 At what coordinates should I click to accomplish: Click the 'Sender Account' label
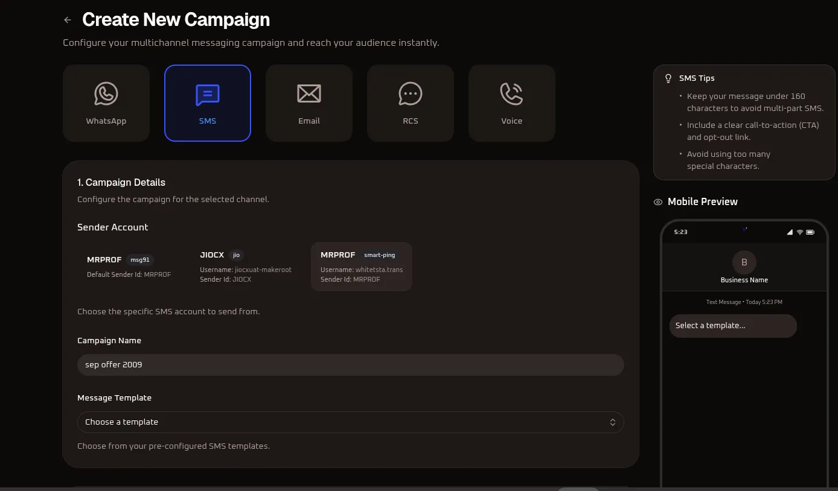[x=113, y=227]
